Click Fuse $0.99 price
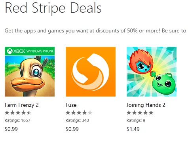 72,129
